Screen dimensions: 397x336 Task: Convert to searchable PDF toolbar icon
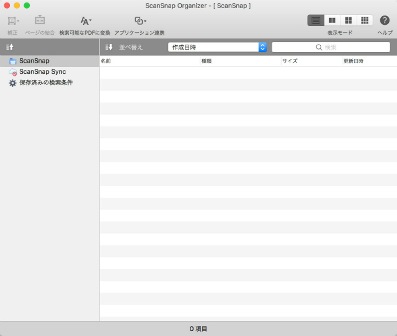(86, 20)
